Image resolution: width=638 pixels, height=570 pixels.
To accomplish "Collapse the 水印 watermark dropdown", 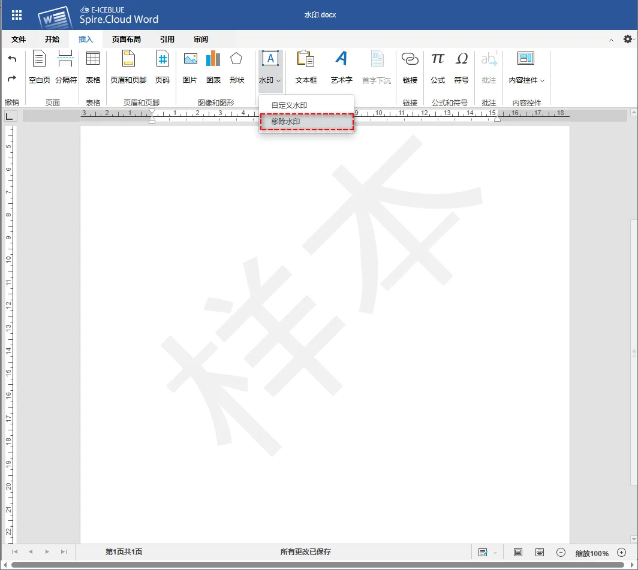I will [x=270, y=80].
